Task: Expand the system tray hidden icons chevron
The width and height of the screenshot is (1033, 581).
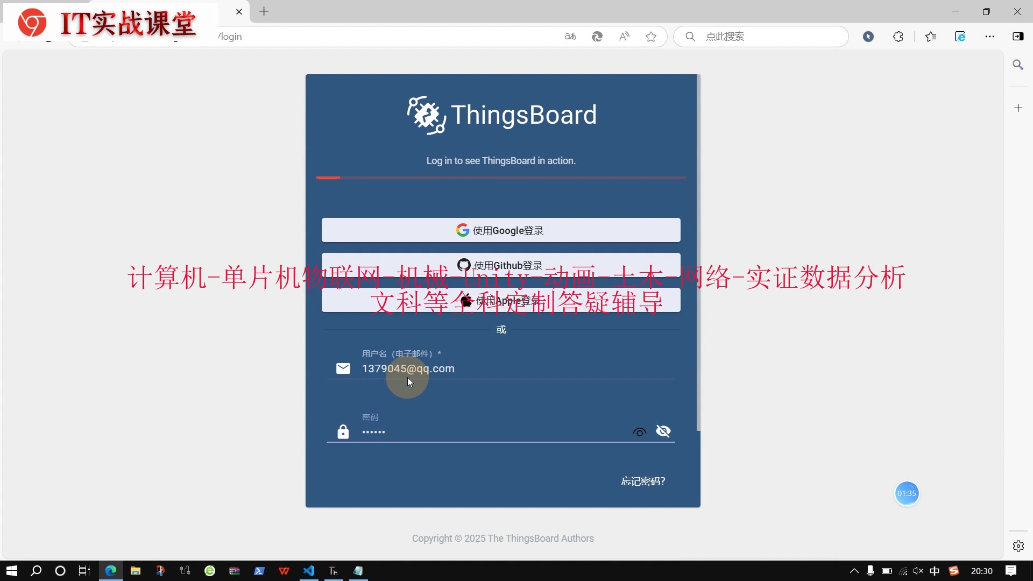Action: pos(854,571)
